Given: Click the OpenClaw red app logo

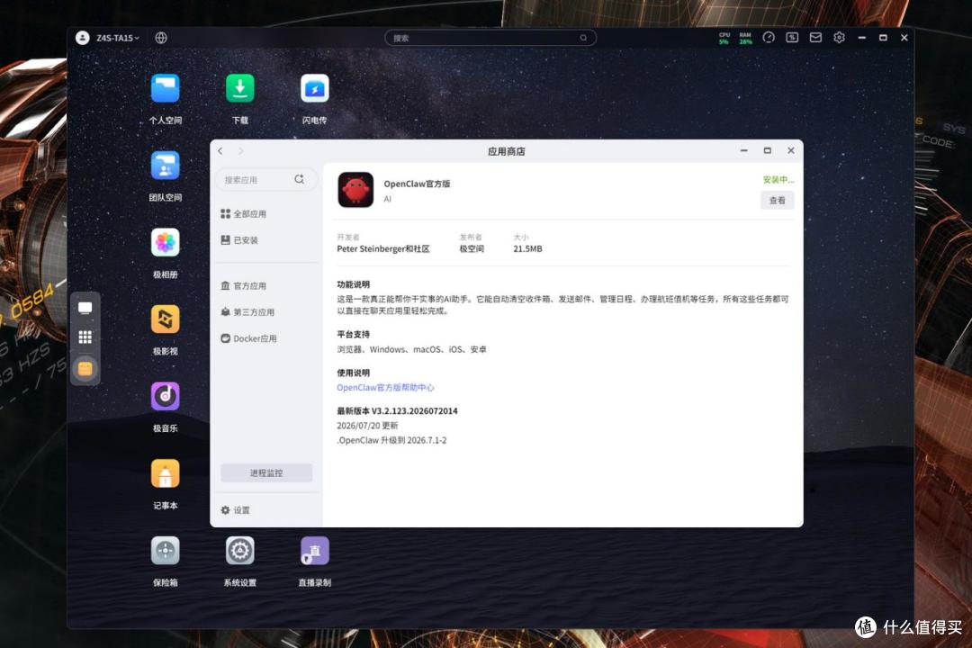Looking at the screenshot, I should click(355, 190).
